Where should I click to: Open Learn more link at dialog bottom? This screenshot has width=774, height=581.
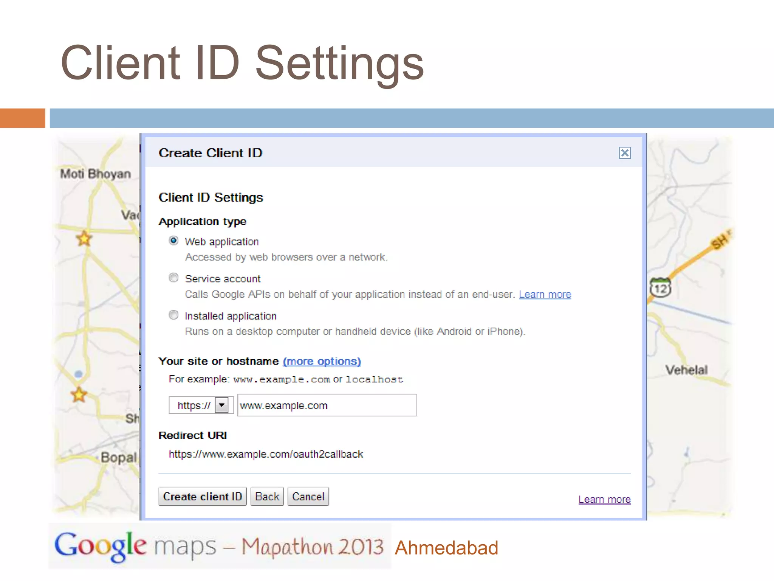tap(604, 499)
